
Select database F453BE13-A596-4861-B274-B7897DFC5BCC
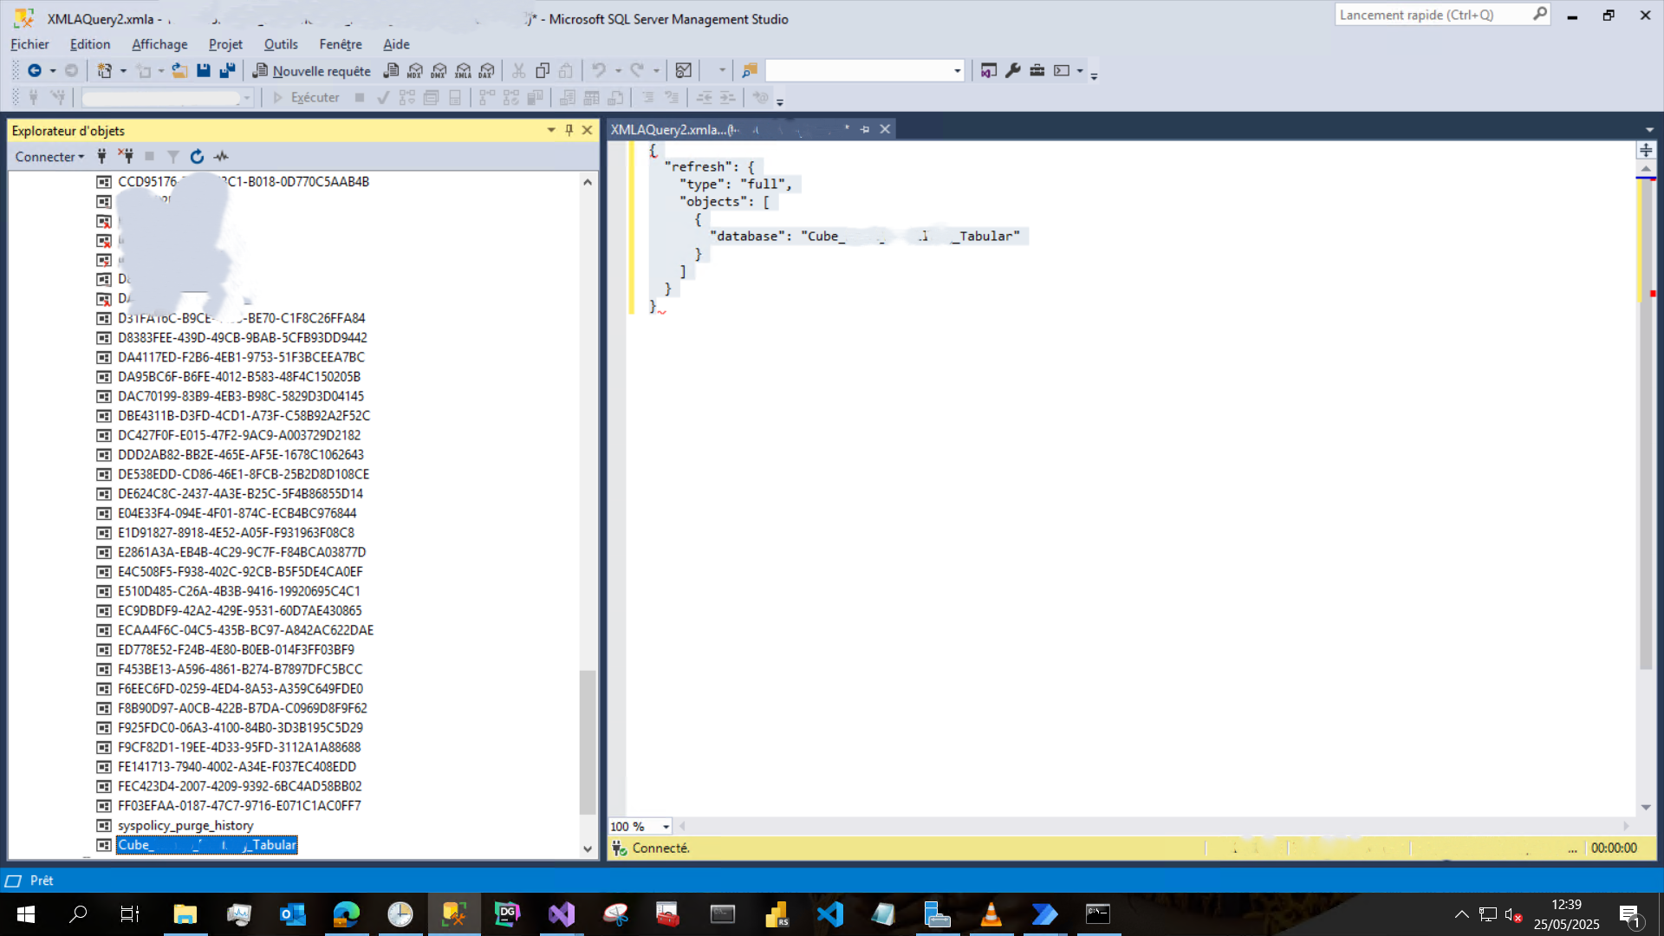click(x=240, y=669)
